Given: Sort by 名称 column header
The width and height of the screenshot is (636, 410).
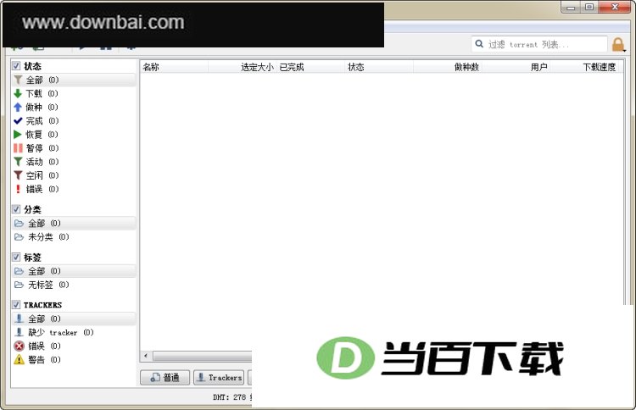Looking at the screenshot, I should 174,67.
